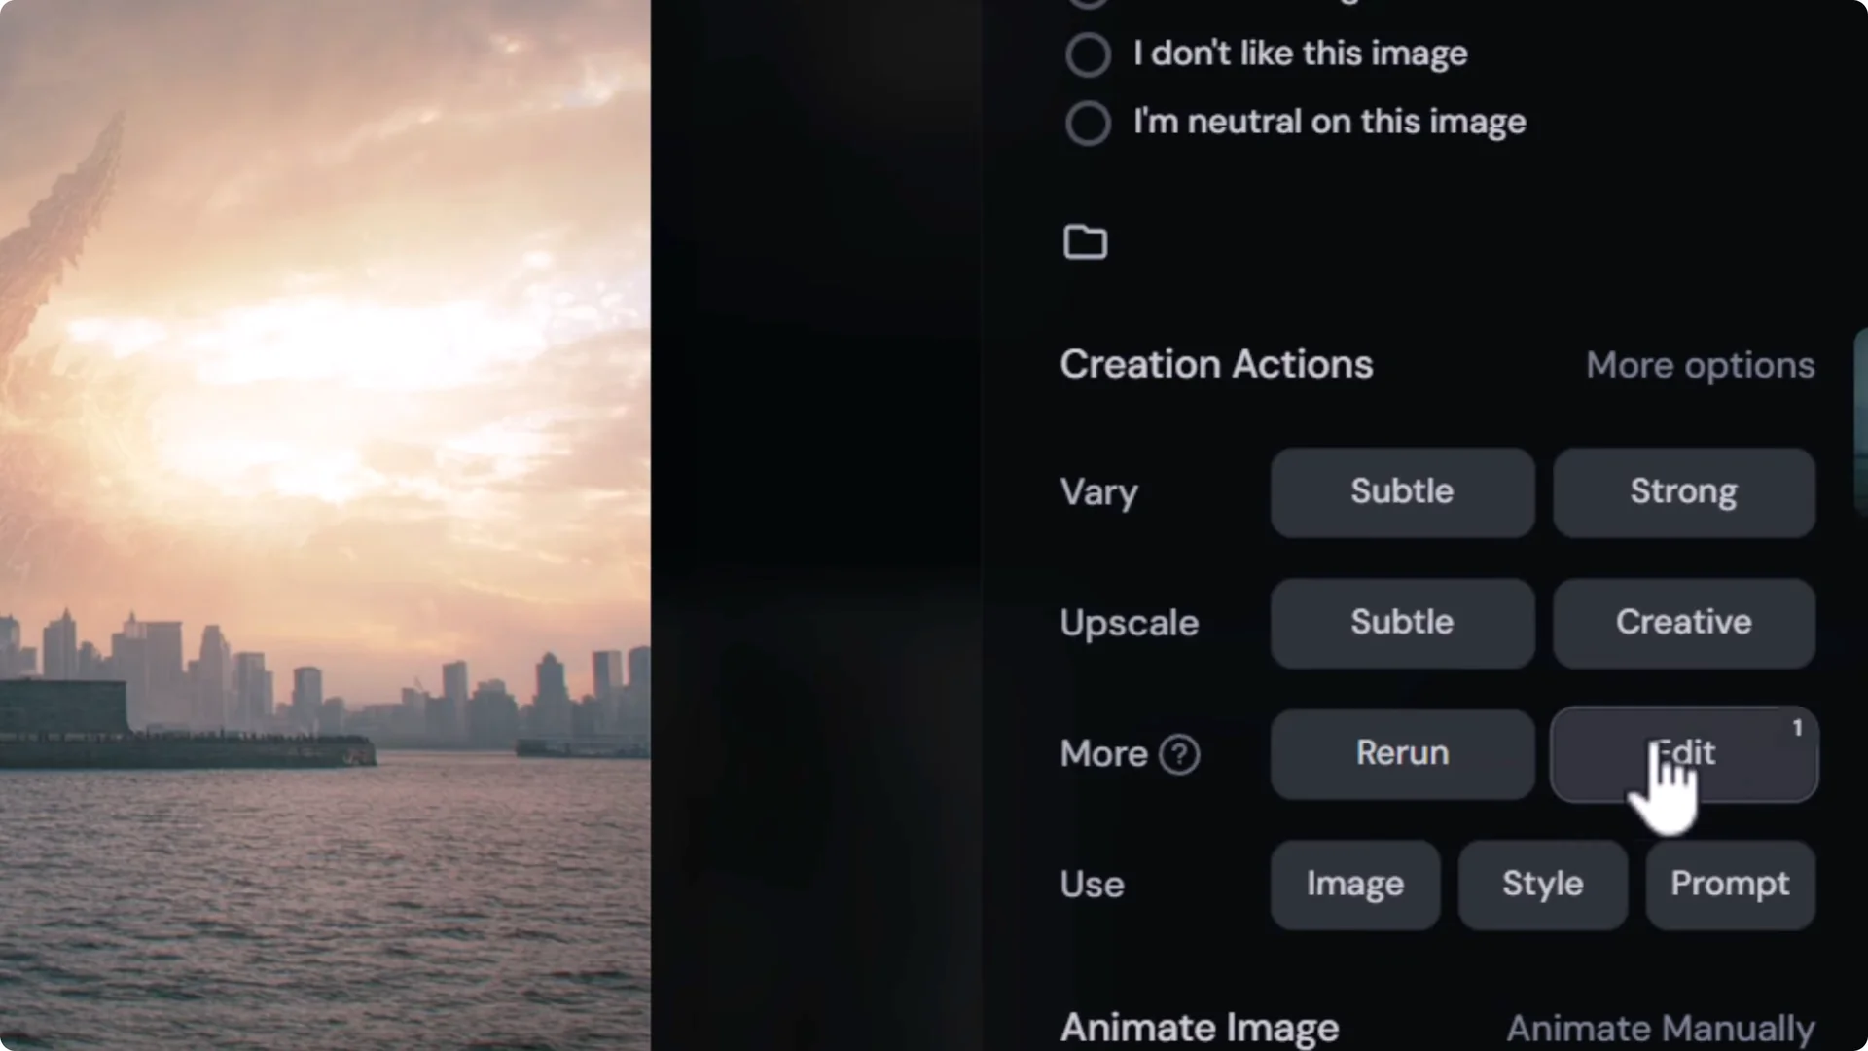
Task: Click the Creation Actions heading
Action: point(1216,364)
